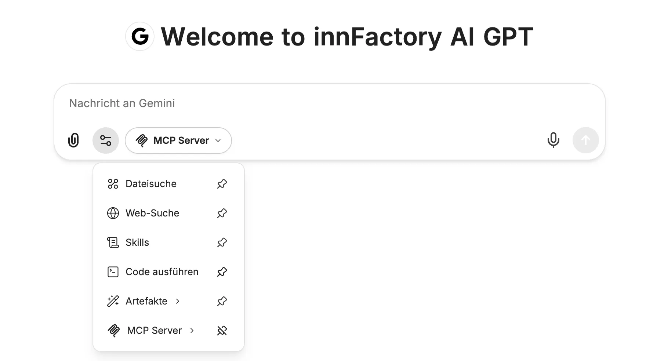The image size is (657, 361).
Task: Click the microphone voice input icon
Action: [x=553, y=140]
